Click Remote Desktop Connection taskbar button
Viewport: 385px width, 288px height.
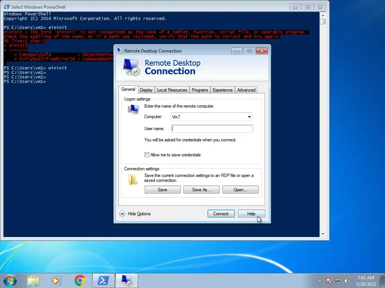127,280
